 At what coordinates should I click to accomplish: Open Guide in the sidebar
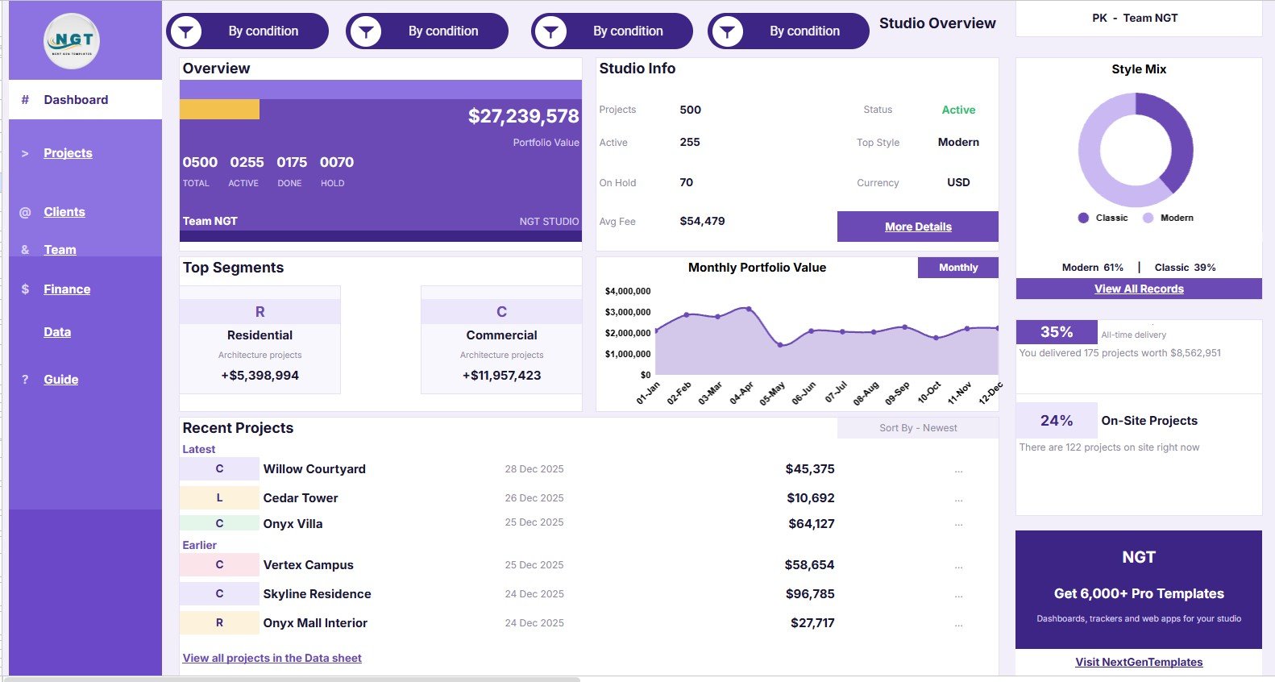60,380
